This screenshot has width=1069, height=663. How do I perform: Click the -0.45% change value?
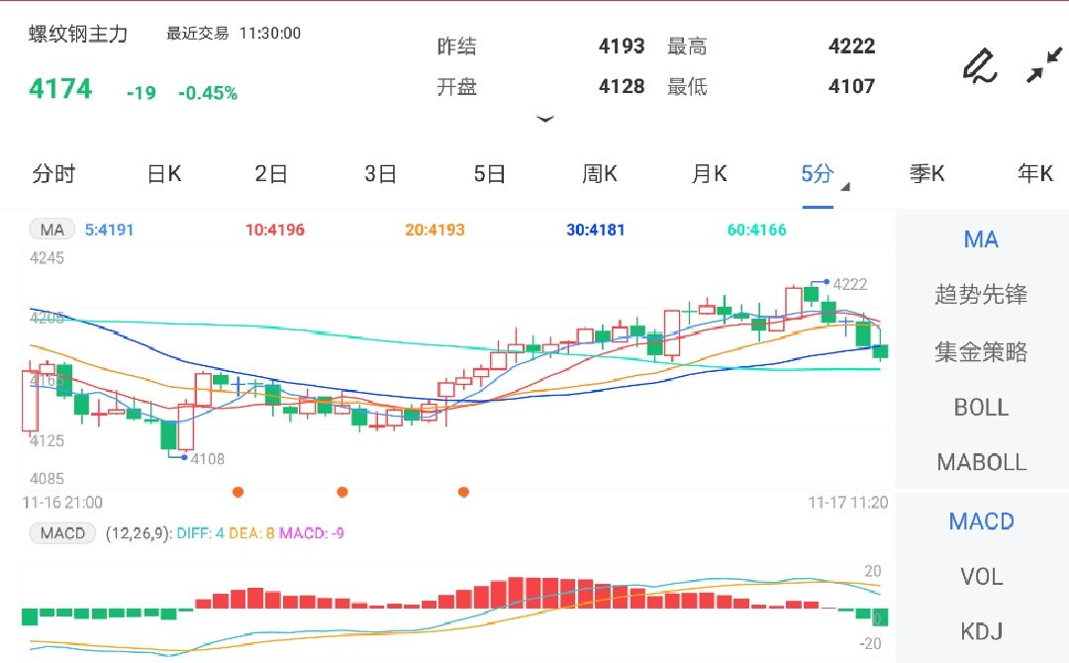click(208, 93)
